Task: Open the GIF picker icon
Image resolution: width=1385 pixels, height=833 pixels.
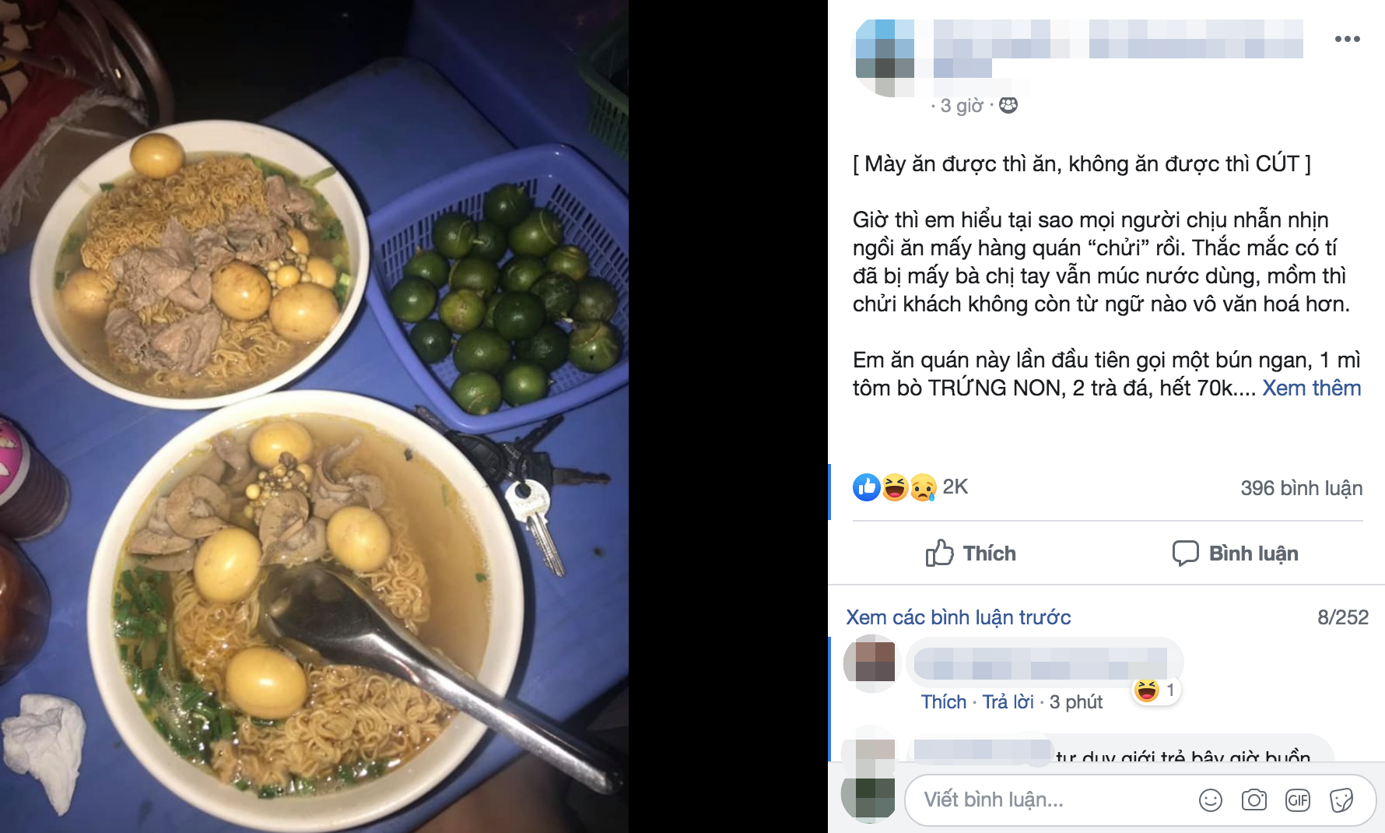Action: pyautogui.click(x=1297, y=800)
